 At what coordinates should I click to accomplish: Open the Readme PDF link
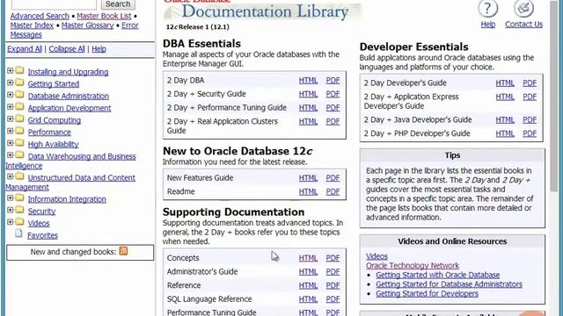click(333, 191)
